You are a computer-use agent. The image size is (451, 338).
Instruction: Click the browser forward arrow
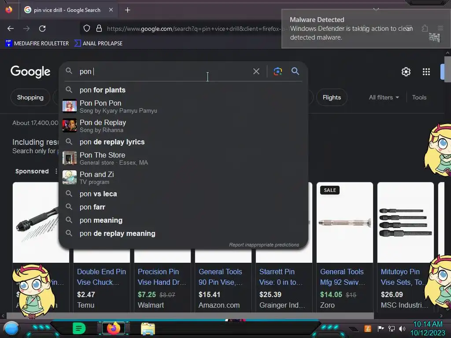26,29
